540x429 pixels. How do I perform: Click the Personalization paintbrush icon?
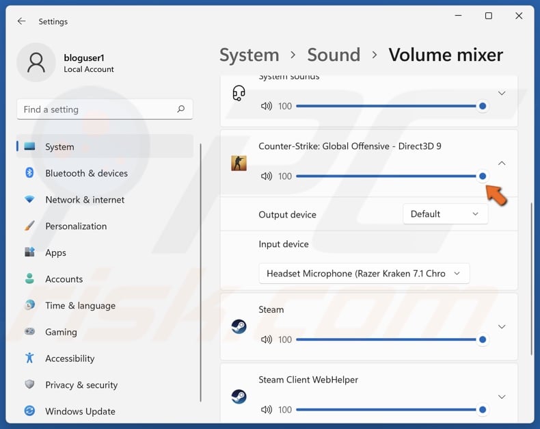pos(29,226)
